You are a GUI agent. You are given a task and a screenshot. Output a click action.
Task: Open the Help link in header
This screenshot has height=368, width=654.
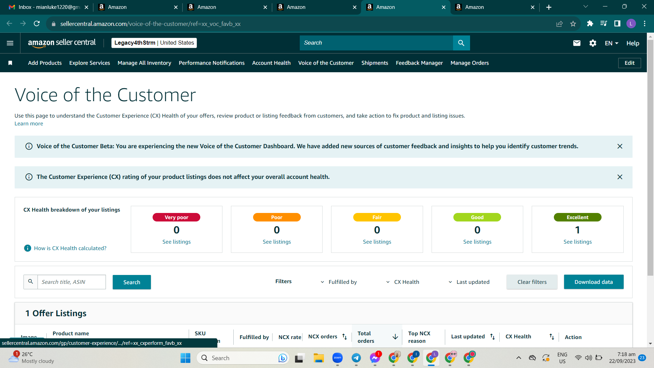[633, 43]
